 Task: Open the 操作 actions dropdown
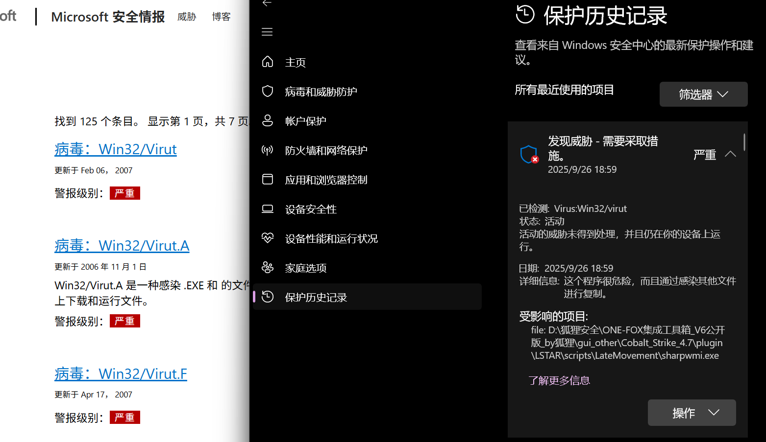coord(692,413)
